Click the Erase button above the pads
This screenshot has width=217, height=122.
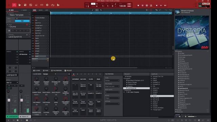(98, 79)
